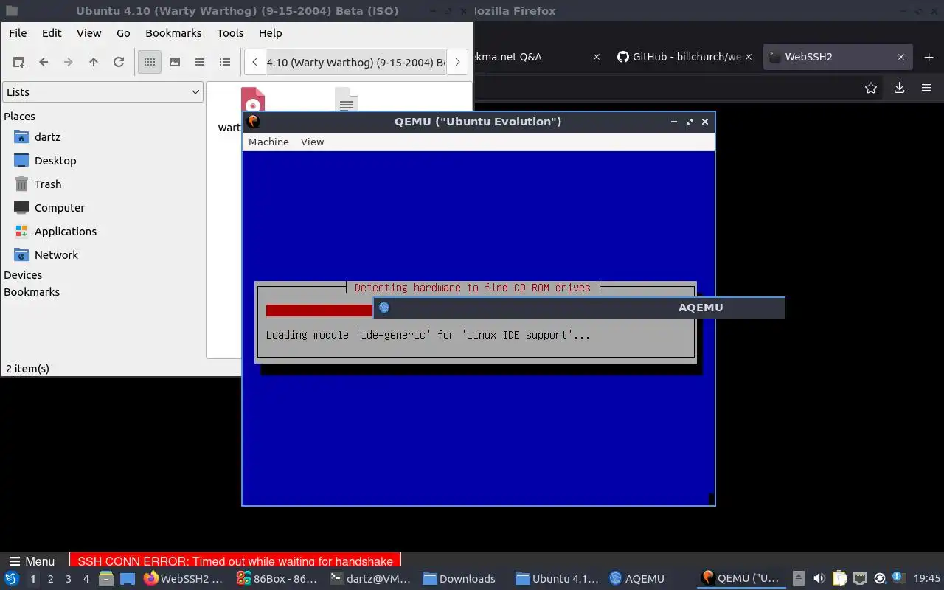Switch to the dartz@VM terminal taskbar item
Screen dimensions: 944x590
tap(370, 579)
